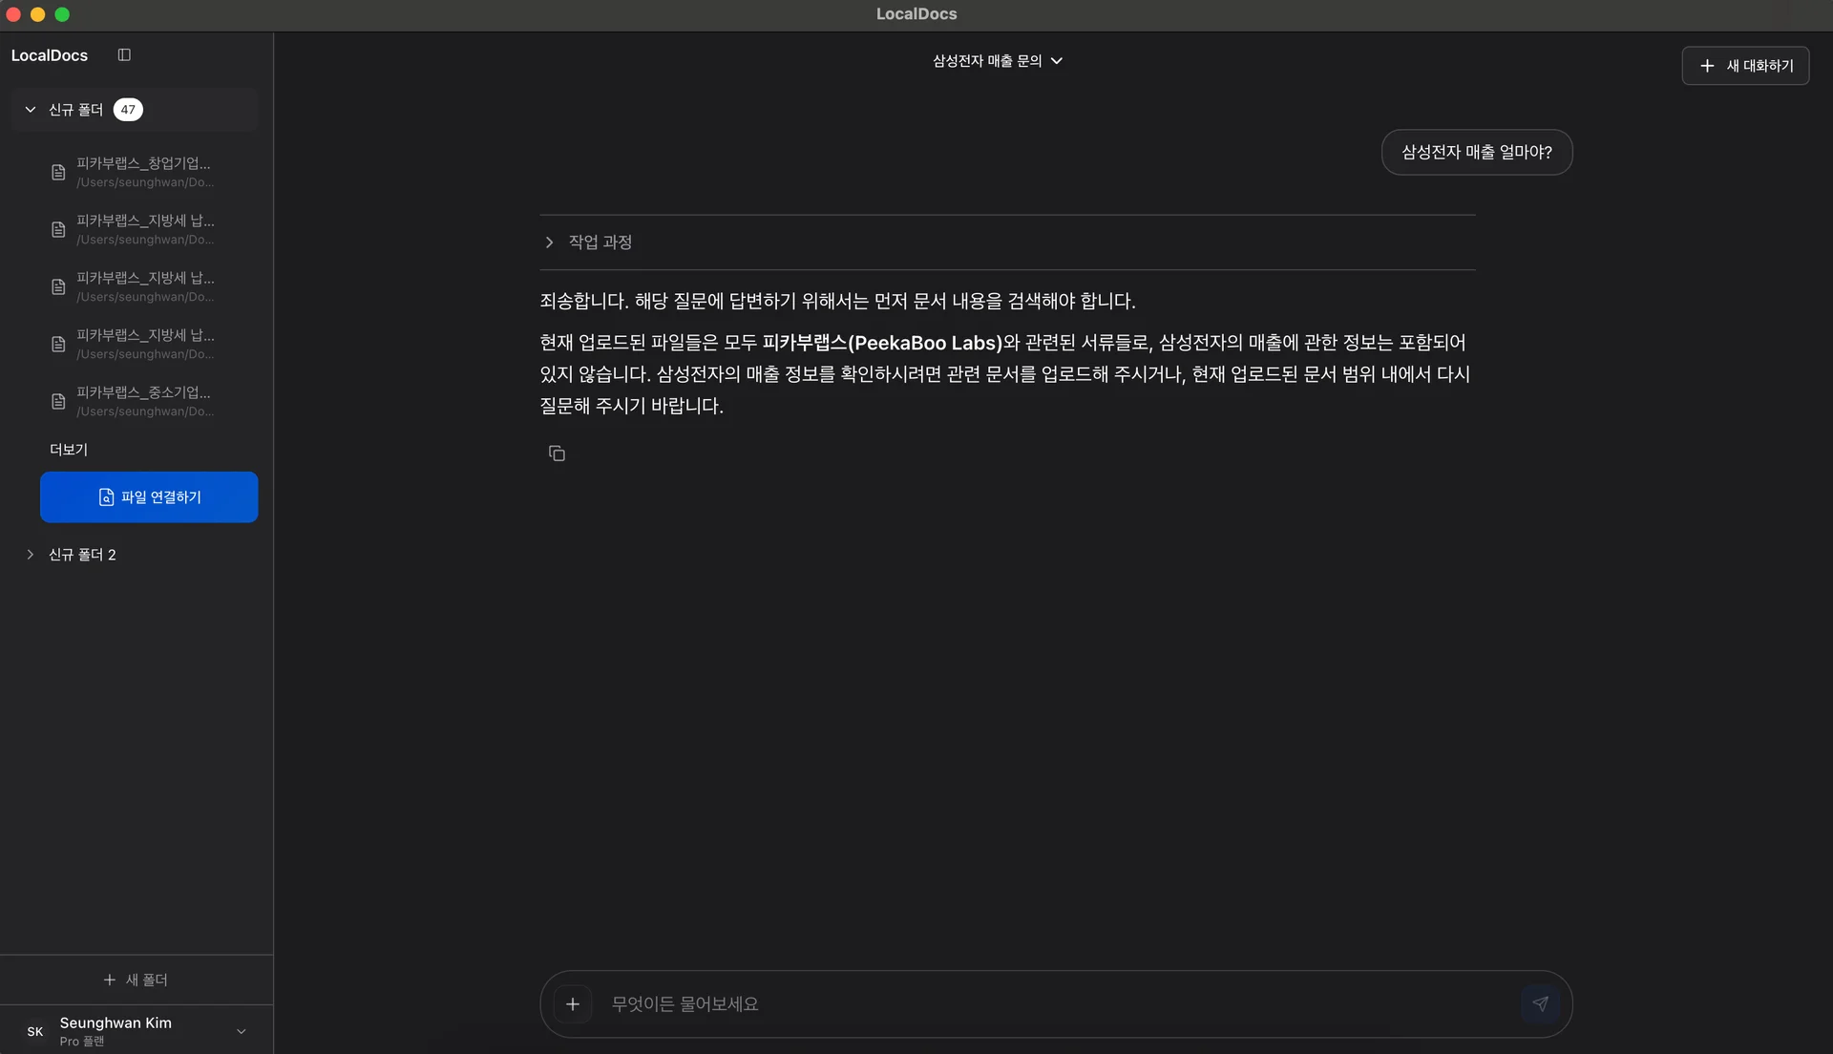Collapse the sidebar with the panel icon

[x=124, y=54]
